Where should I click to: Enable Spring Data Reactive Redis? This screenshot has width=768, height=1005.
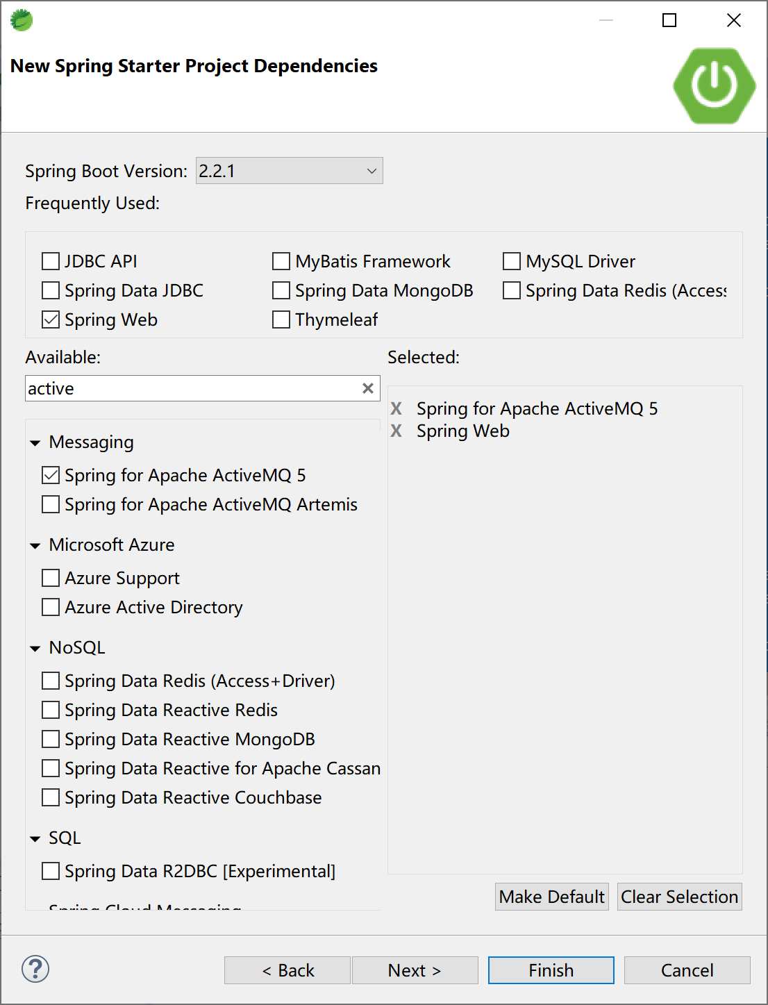[51, 710]
